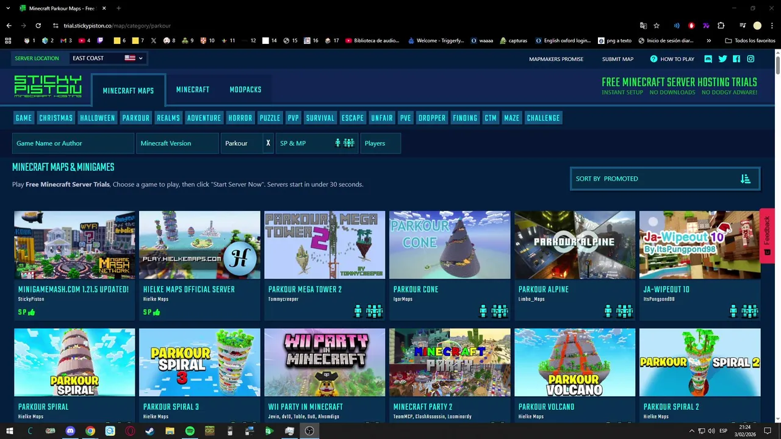Open Discord from the taskbar
The width and height of the screenshot is (781, 439).
pyautogui.click(x=70, y=431)
